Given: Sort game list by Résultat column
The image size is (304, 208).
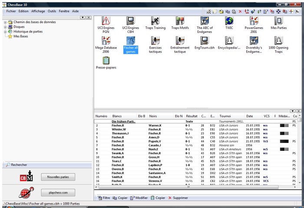Looking at the screenshot, I should tap(192, 116).
